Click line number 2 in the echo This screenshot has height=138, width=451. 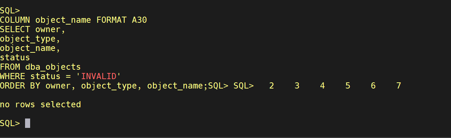click(x=272, y=86)
